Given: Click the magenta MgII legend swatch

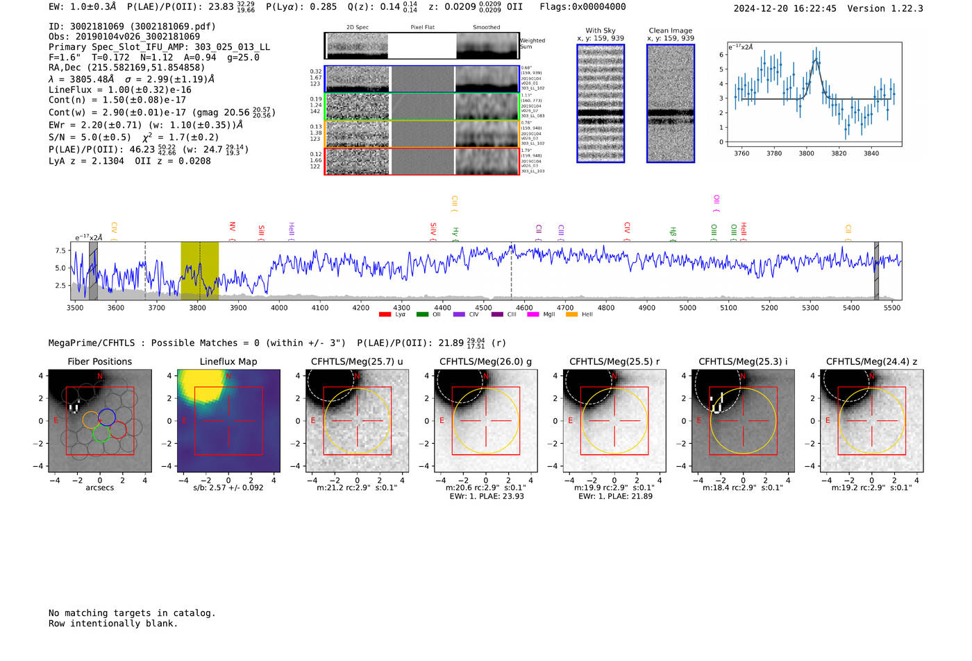Looking at the screenshot, I should [x=533, y=315].
